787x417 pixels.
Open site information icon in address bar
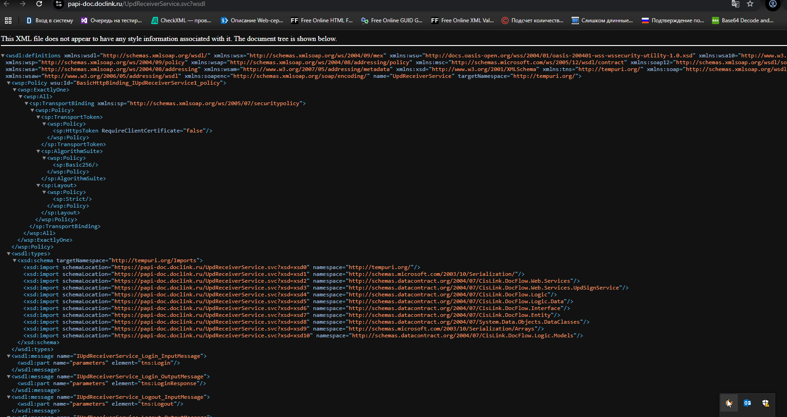click(x=58, y=4)
